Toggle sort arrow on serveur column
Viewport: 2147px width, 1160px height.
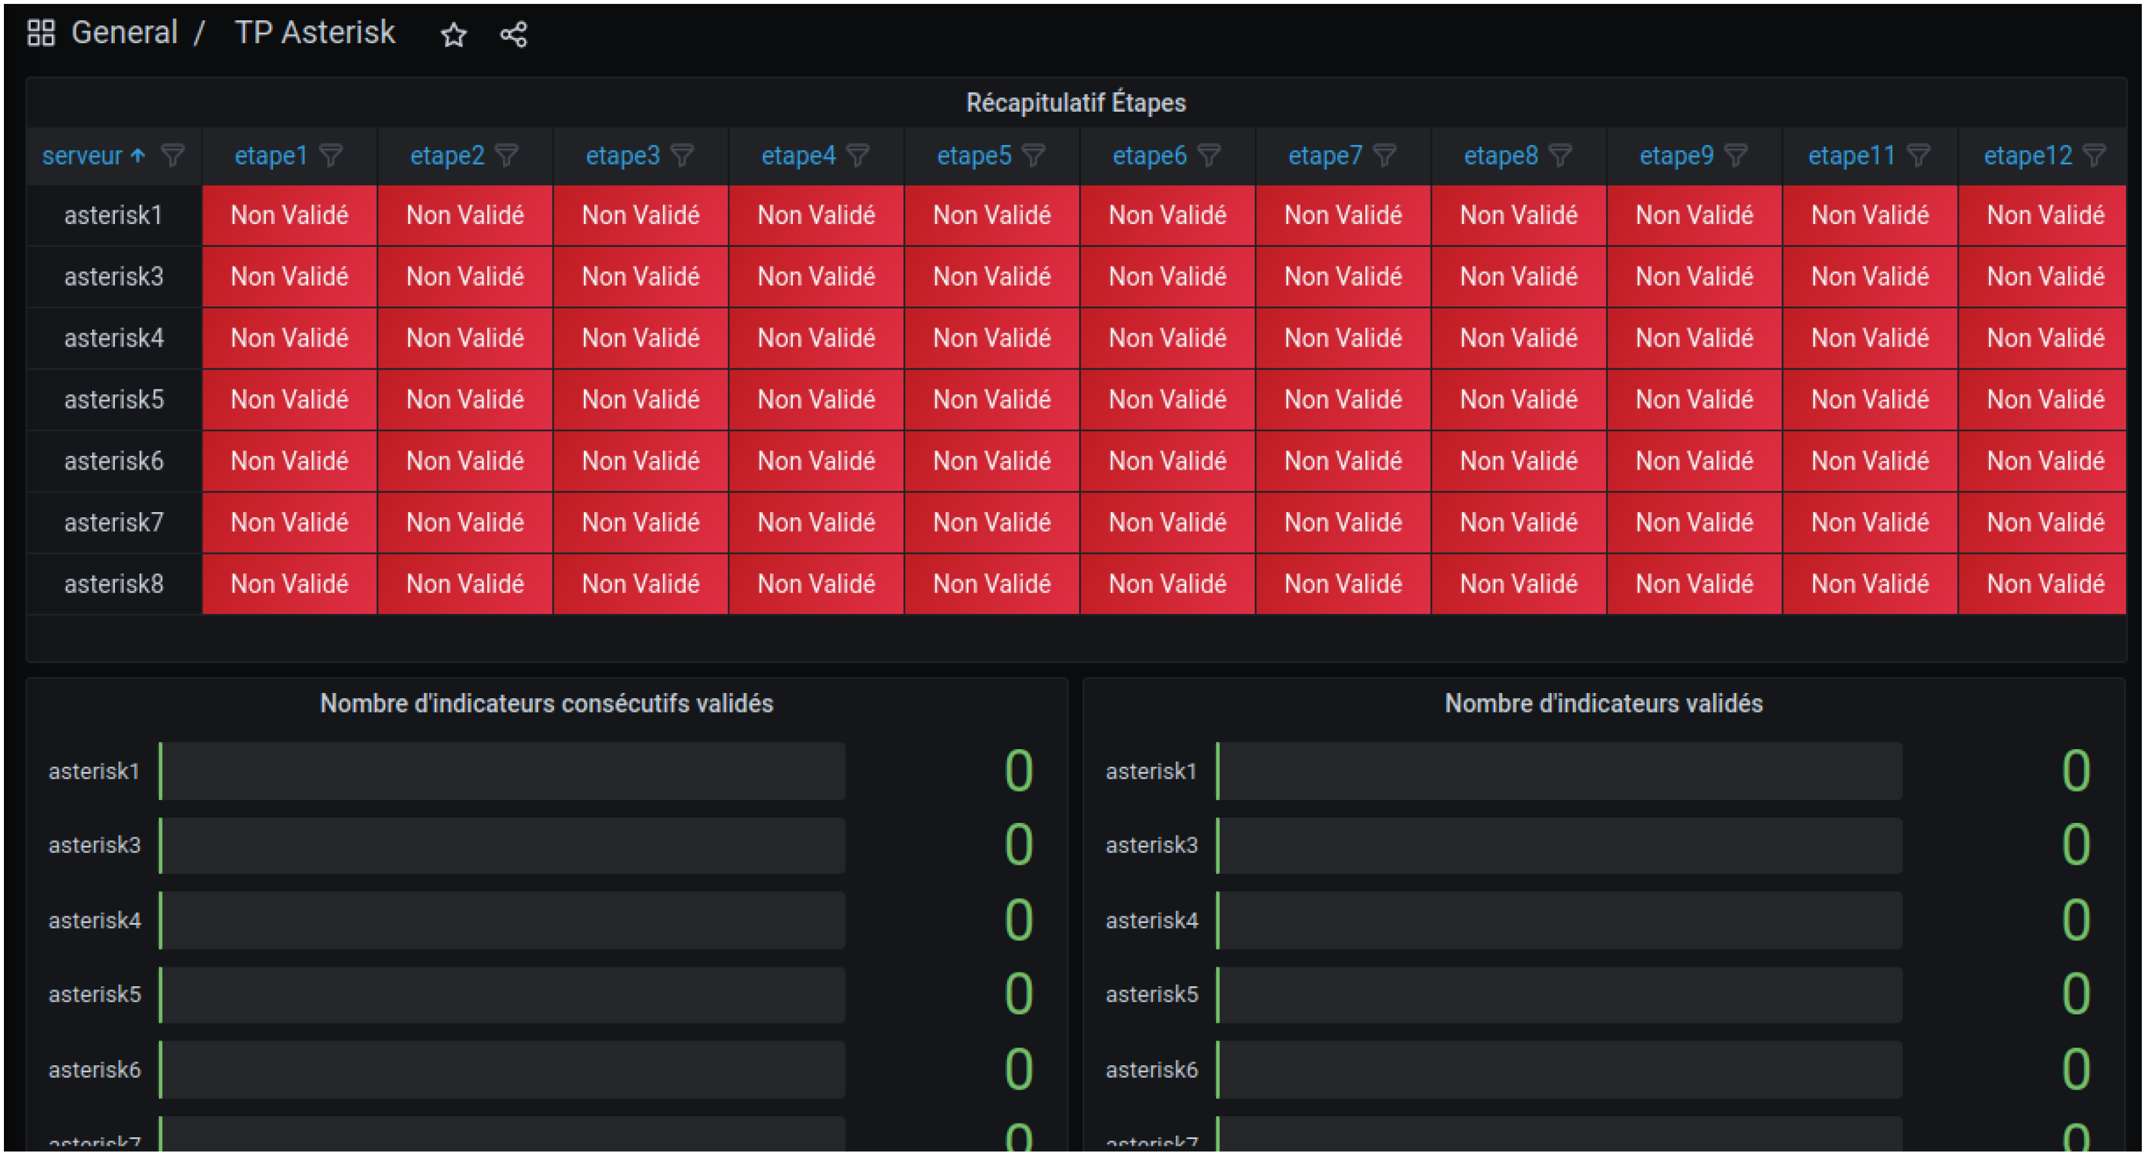(x=138, y=156)
